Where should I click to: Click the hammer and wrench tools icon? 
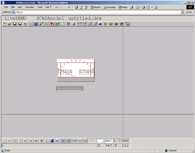(122, 24)
